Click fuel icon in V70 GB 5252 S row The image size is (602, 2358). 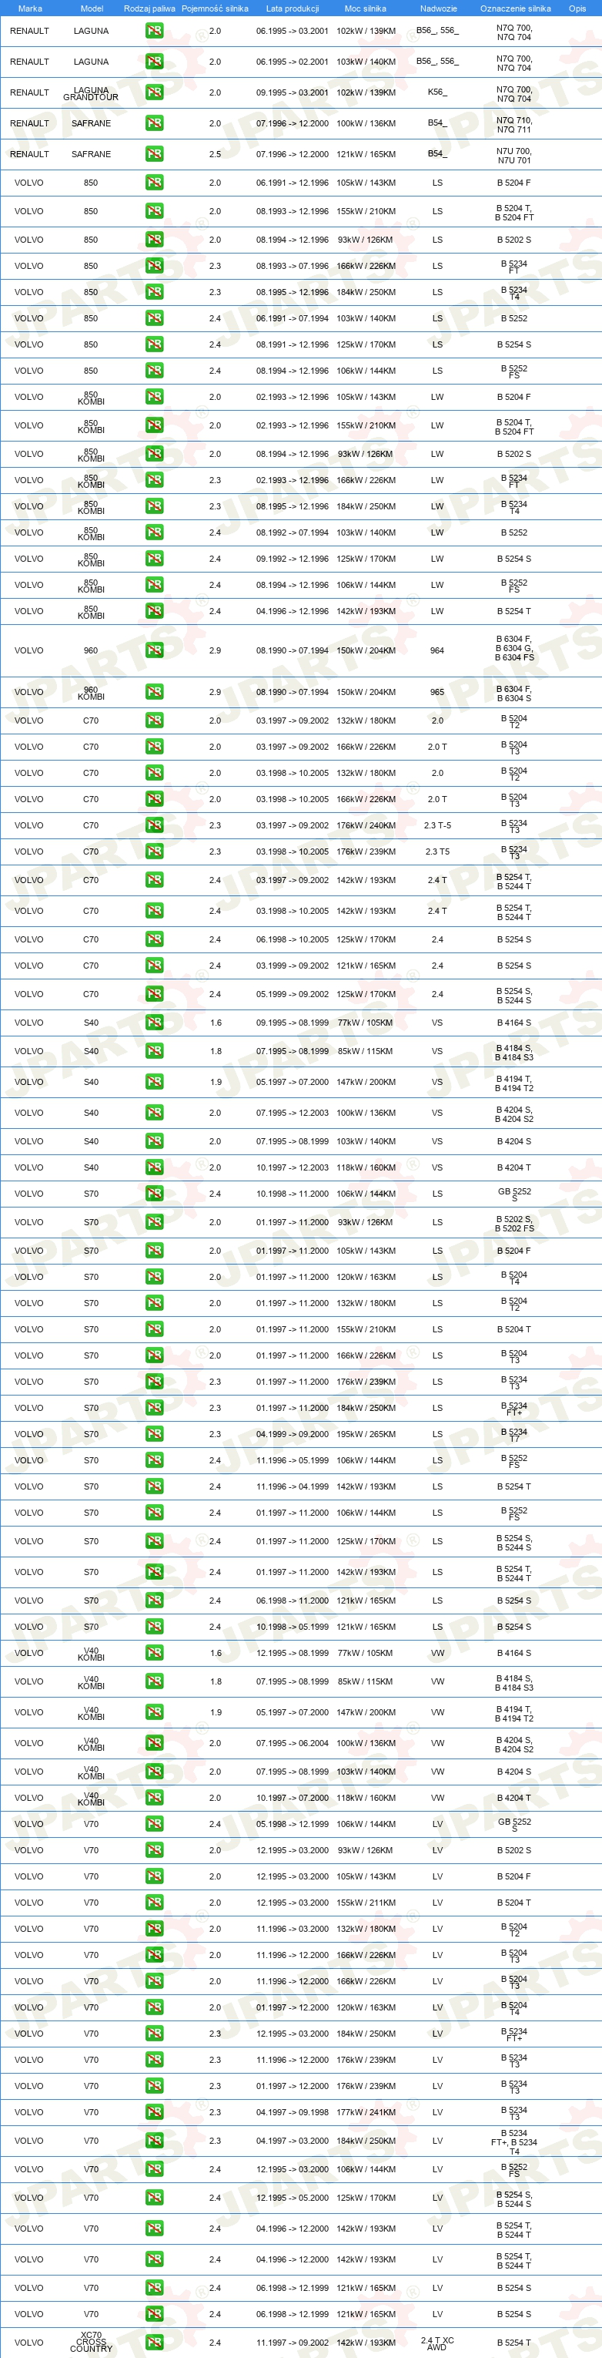[154, 1823]
